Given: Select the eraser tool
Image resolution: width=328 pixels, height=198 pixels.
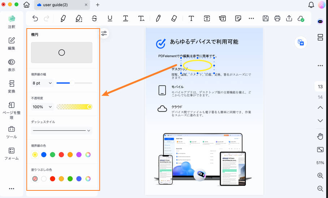Looking at the screenshot, I should click(x=174, y=18).
